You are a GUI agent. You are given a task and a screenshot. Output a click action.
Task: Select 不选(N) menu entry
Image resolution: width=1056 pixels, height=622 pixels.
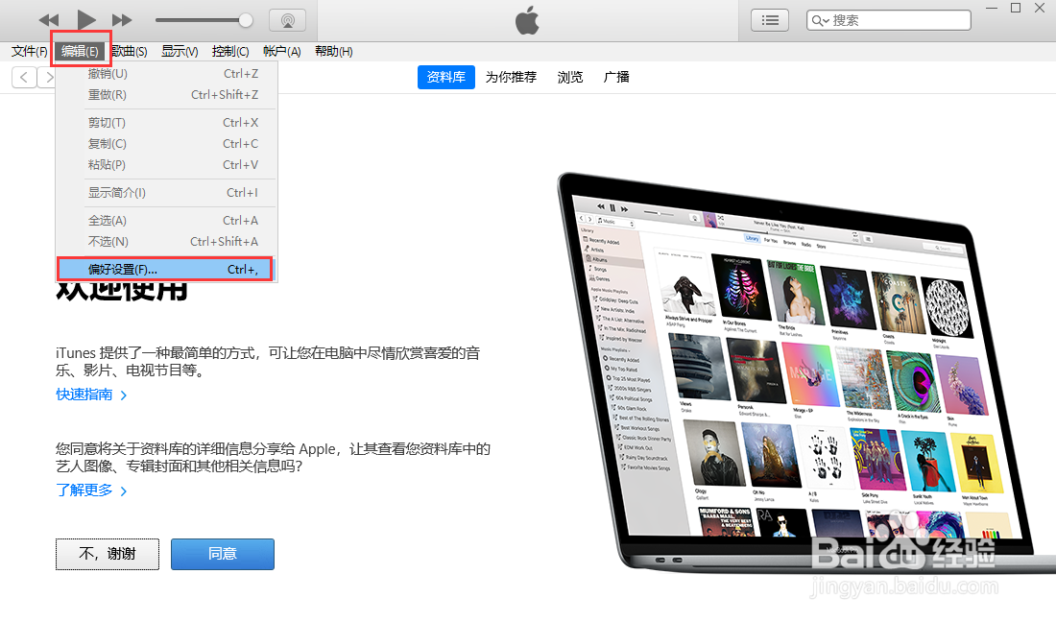[167, 241]
